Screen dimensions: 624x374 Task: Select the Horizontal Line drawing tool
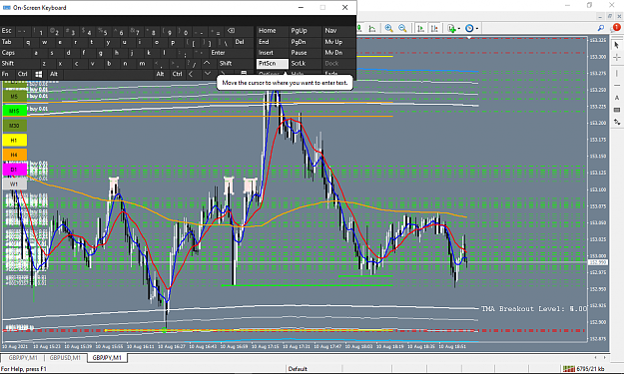coord(616,86)
